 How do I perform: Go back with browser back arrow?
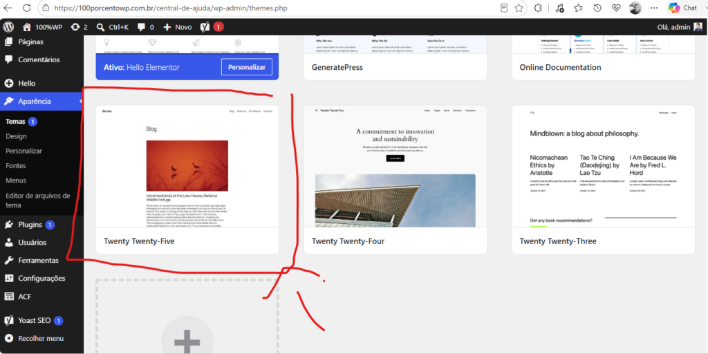8,8
